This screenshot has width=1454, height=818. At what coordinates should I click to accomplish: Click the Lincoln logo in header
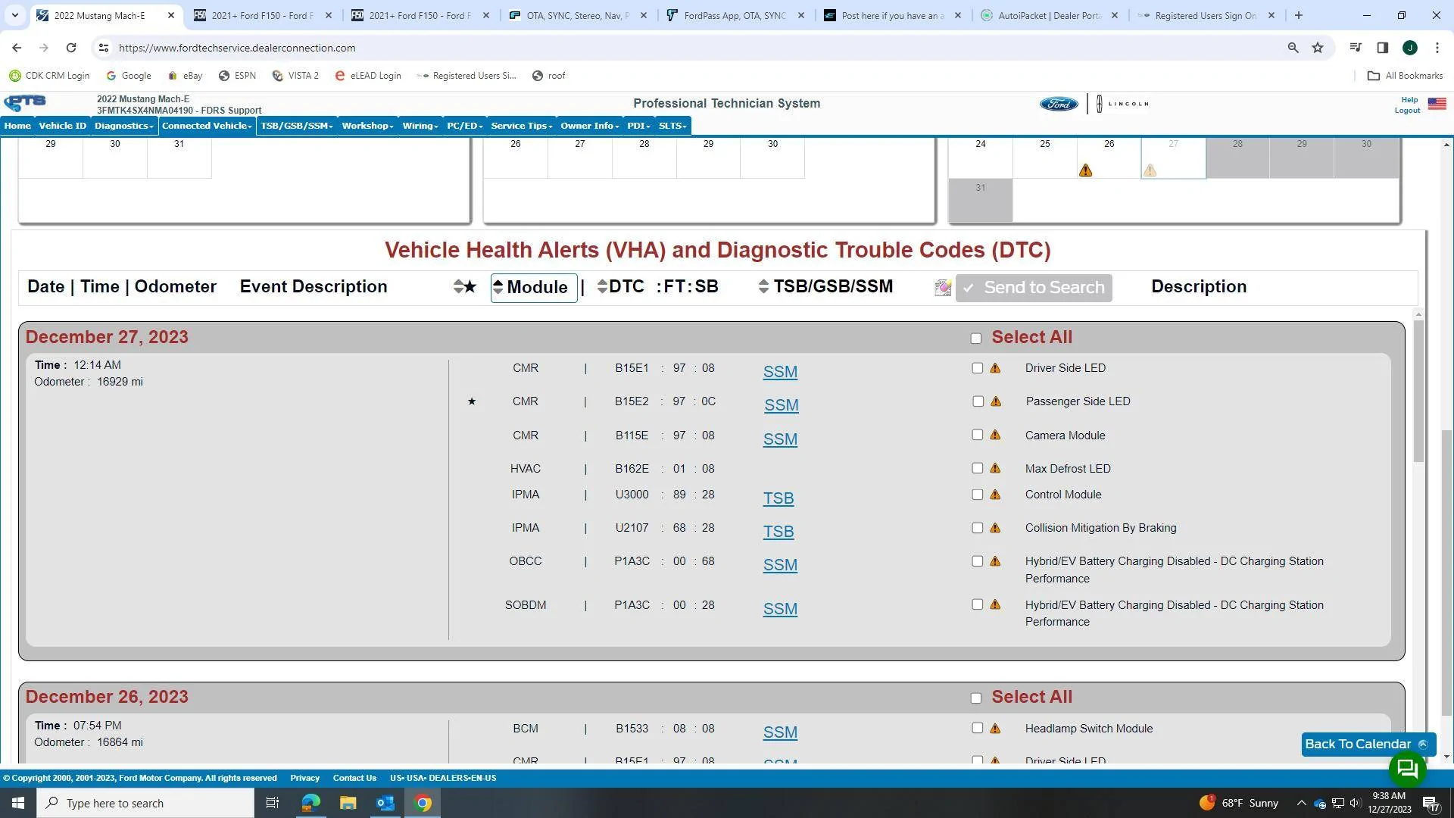click(1123, 104)
